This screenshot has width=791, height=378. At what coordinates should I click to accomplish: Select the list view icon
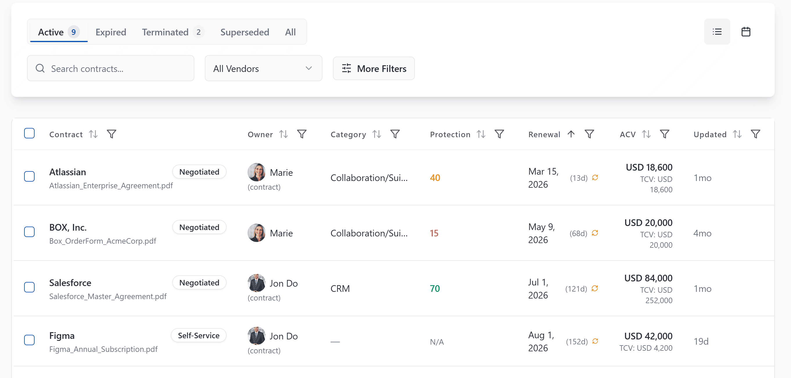point(717,32)
